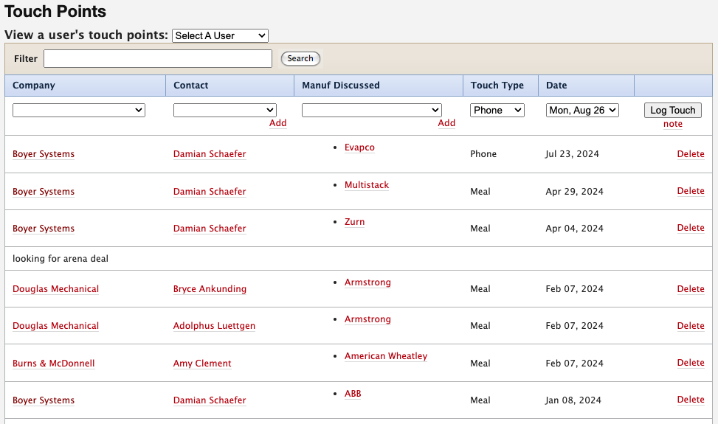Viewport: 718px width, 424px height.
Task: Open the Manuf Discussed dropdown
Action: [x=372, y=110]
